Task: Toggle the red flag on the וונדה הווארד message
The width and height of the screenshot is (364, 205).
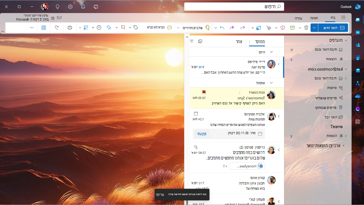Action: pyautogui.click(x=204, y=92)
